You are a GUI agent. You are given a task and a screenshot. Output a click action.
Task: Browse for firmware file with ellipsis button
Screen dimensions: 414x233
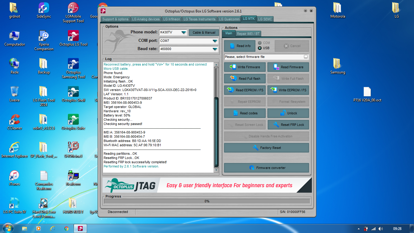coord(306,57)
